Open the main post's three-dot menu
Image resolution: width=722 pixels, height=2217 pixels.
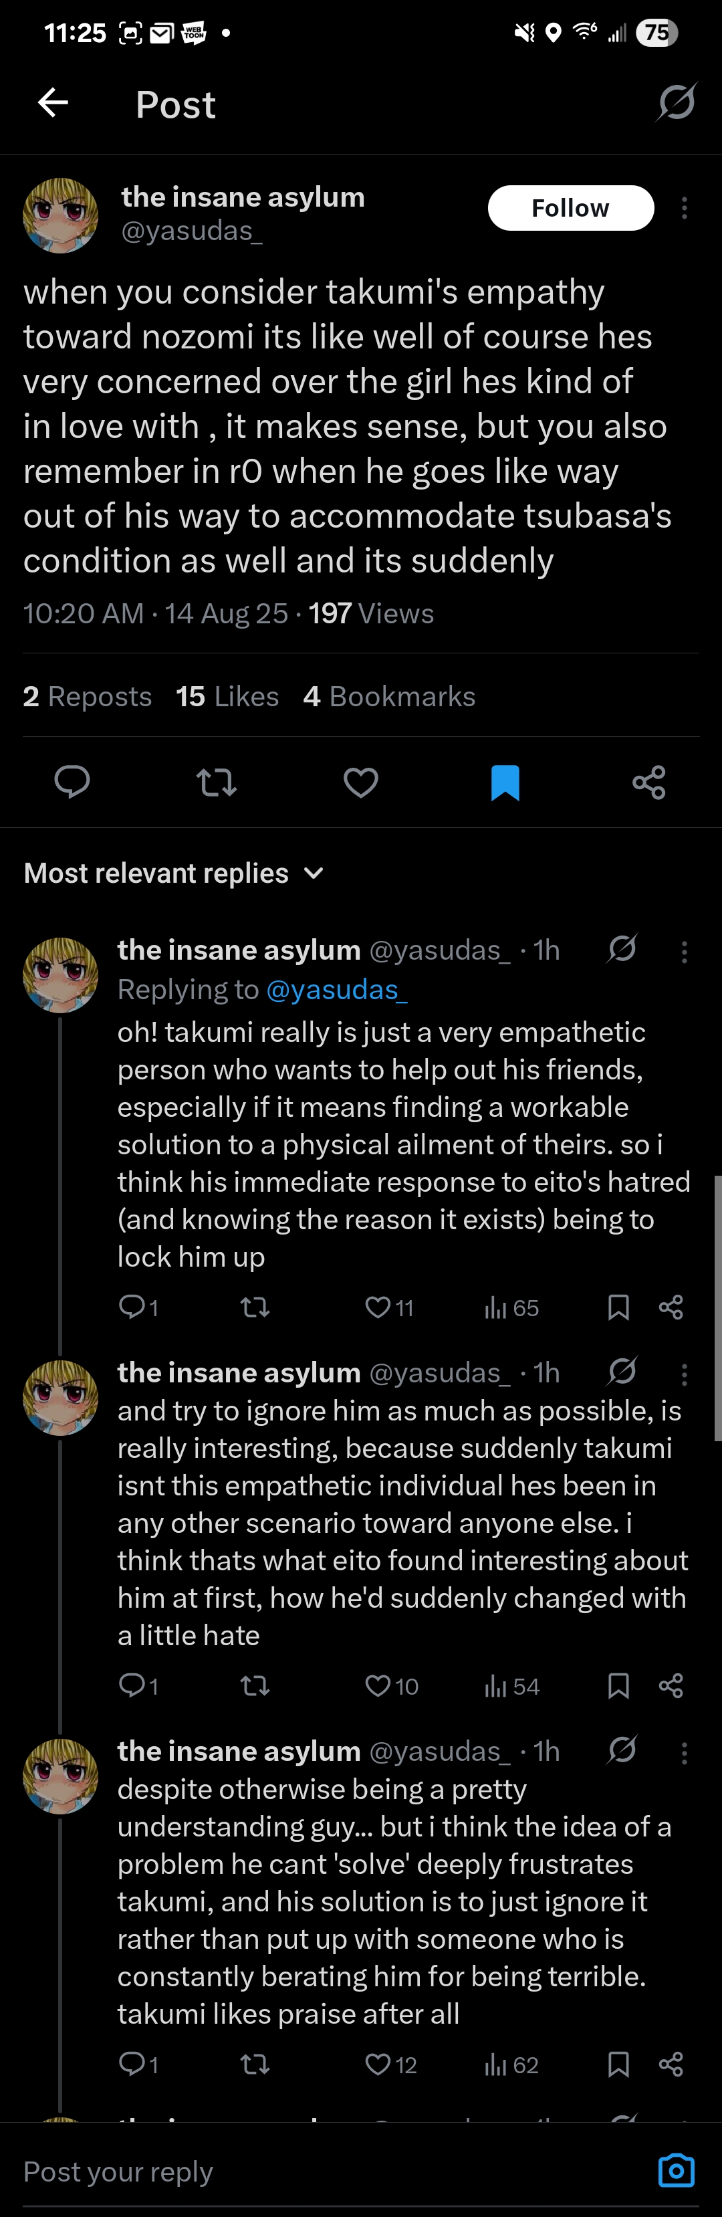(684, 207)
